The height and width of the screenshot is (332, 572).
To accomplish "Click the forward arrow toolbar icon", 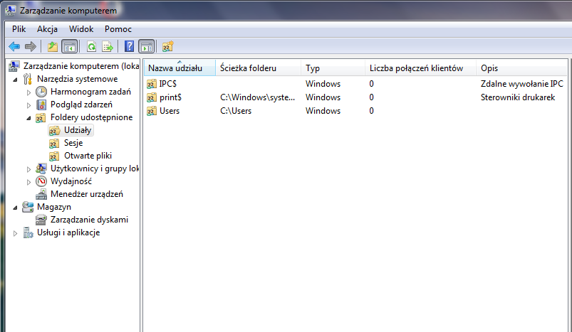I will (31, 47).
